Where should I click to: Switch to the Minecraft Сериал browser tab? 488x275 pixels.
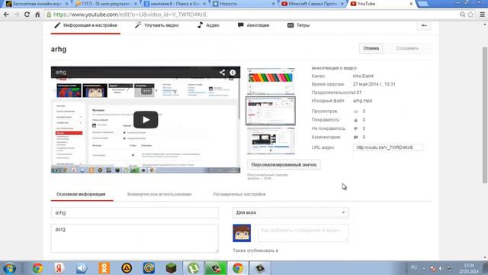tap(313, 4)
